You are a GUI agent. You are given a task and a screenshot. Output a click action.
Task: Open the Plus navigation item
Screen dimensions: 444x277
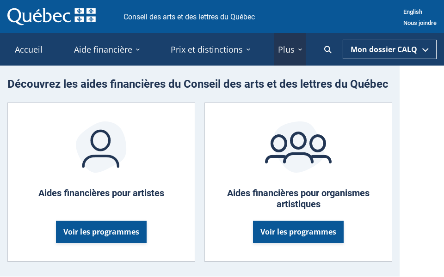285,49
